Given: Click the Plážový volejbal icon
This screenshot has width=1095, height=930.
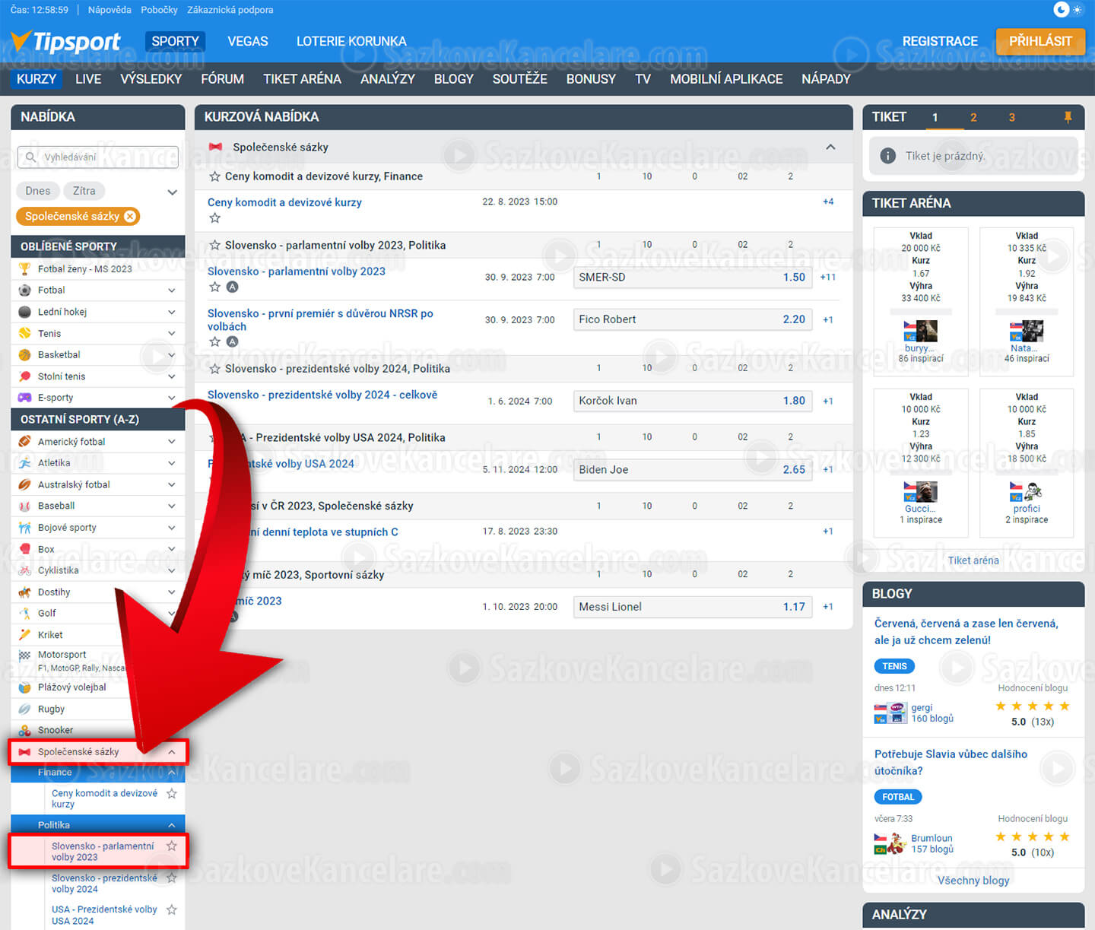Looking at the screenshot, I should [x=24, y=687].
